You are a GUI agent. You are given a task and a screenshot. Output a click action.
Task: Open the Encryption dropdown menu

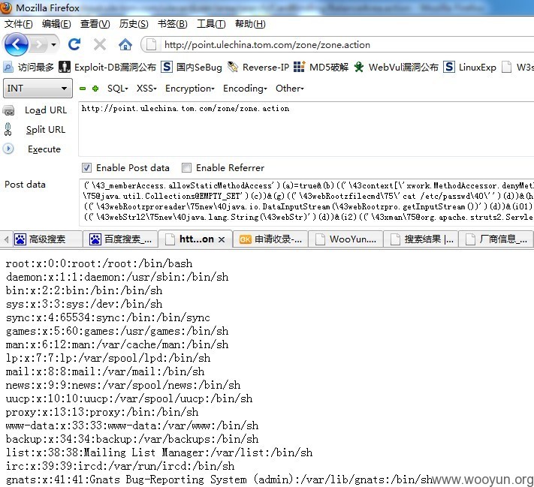[x=190, y=89]
